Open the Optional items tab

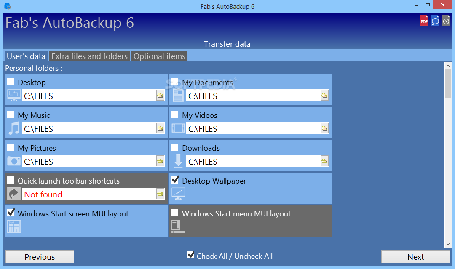[x=159, y=56]
